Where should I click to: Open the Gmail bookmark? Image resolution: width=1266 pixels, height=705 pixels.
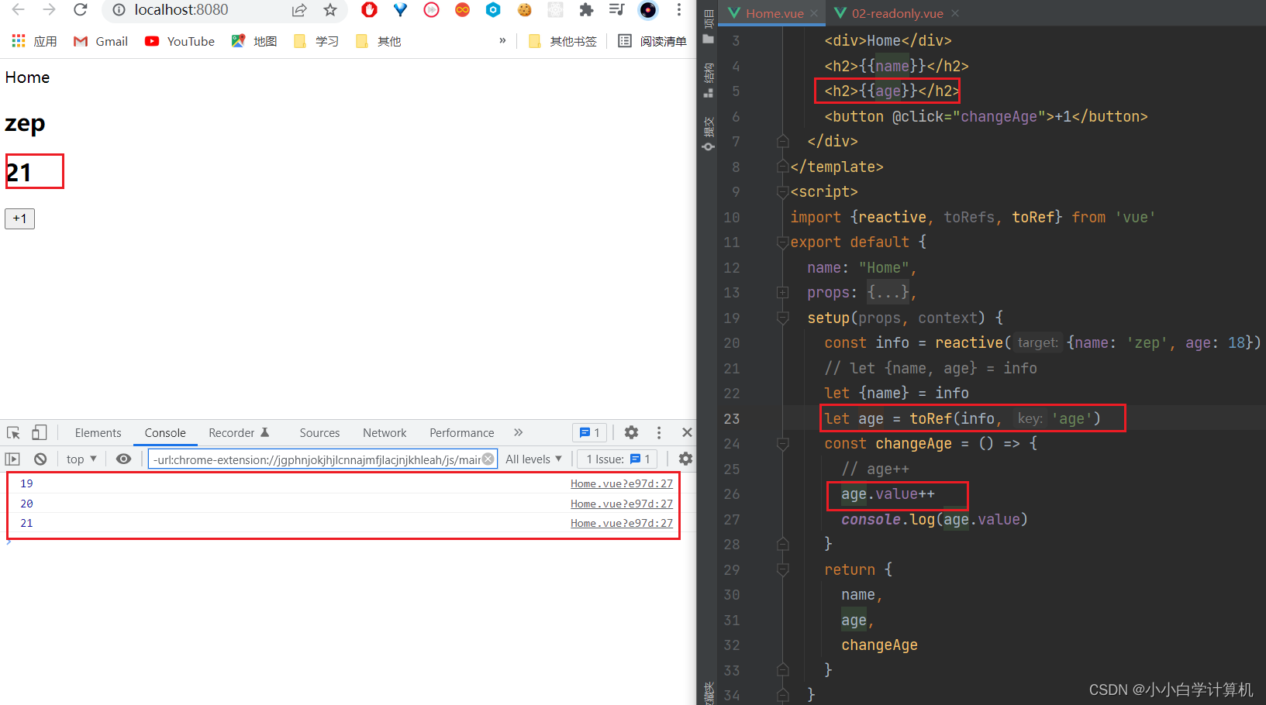tap(101, 41)
